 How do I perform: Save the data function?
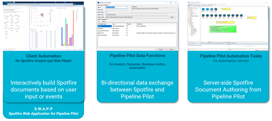point(171,49)
